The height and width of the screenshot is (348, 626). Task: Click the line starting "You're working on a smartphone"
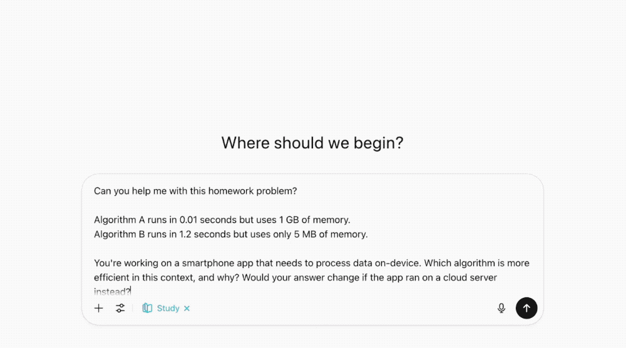[x=311, y=263]
